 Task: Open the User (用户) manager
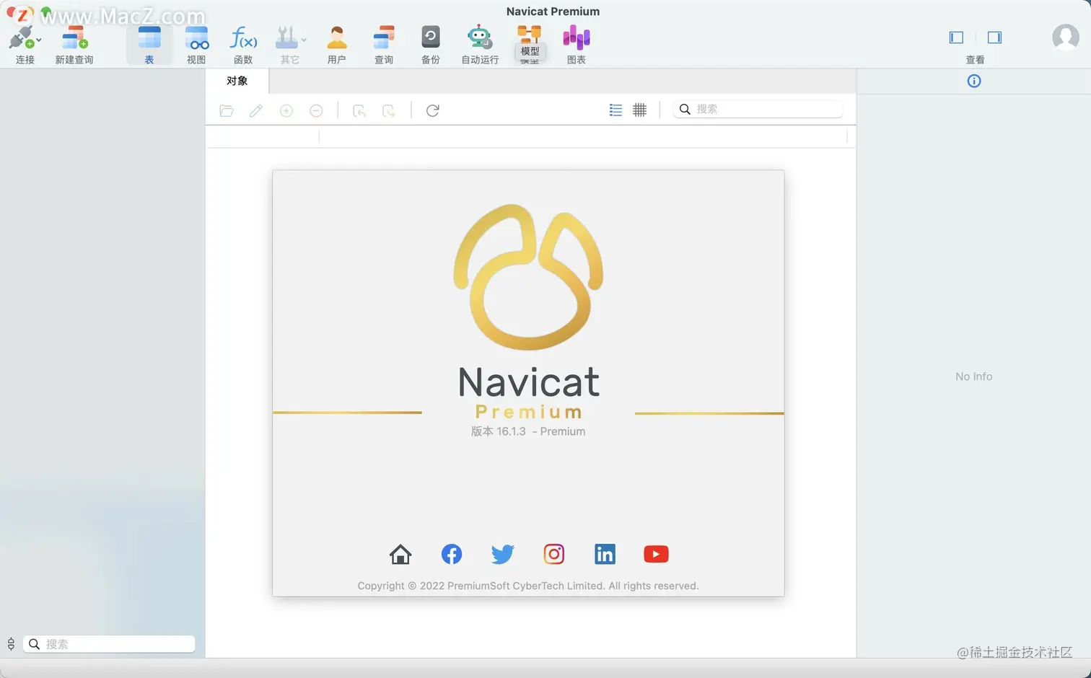tap(337, 45)
